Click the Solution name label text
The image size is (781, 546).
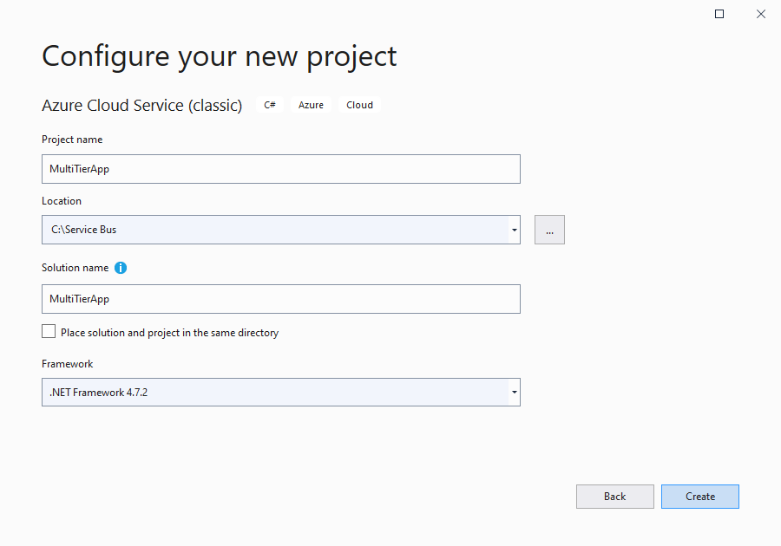point(75,268)
